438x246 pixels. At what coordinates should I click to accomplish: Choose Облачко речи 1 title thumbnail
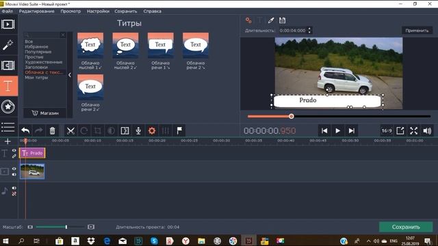click(161, 46)
